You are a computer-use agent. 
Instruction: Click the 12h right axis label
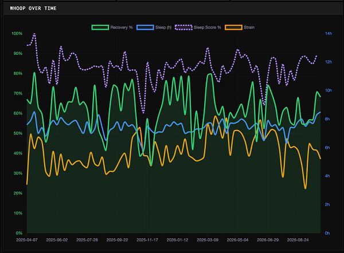[x=329, y=62]
